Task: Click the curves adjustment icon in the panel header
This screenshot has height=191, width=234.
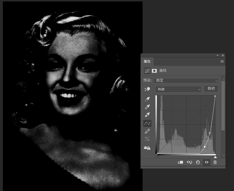Action: pos(147,71)
